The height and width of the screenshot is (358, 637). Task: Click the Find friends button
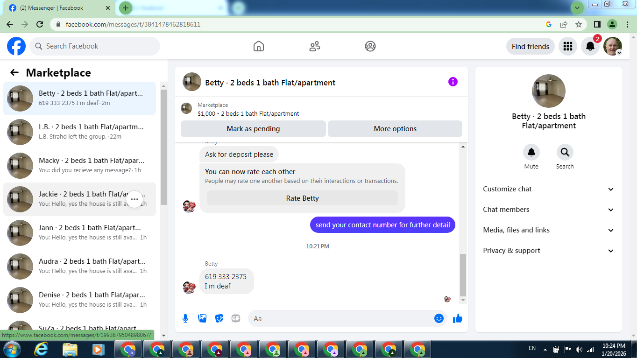coord(531,46)
